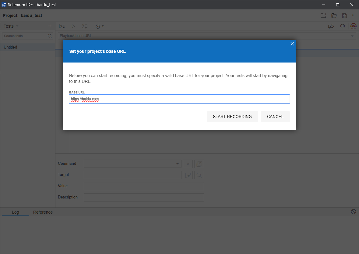Expand the Command dropdown arrow
359x254 pixels.
178,164
